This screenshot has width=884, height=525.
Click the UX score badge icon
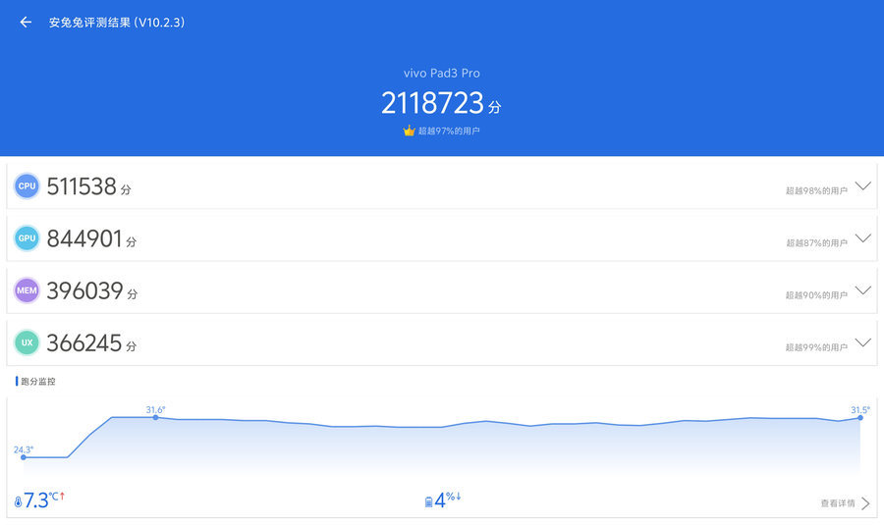(x=27, y=342)
